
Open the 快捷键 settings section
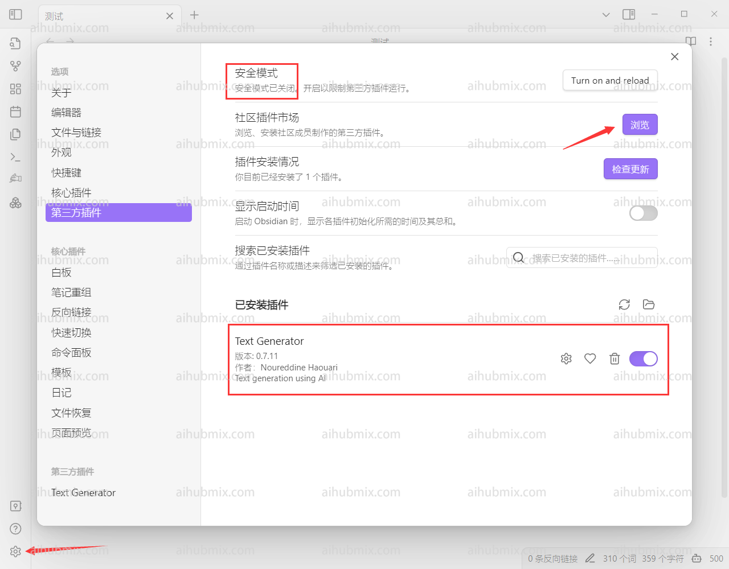118,172
